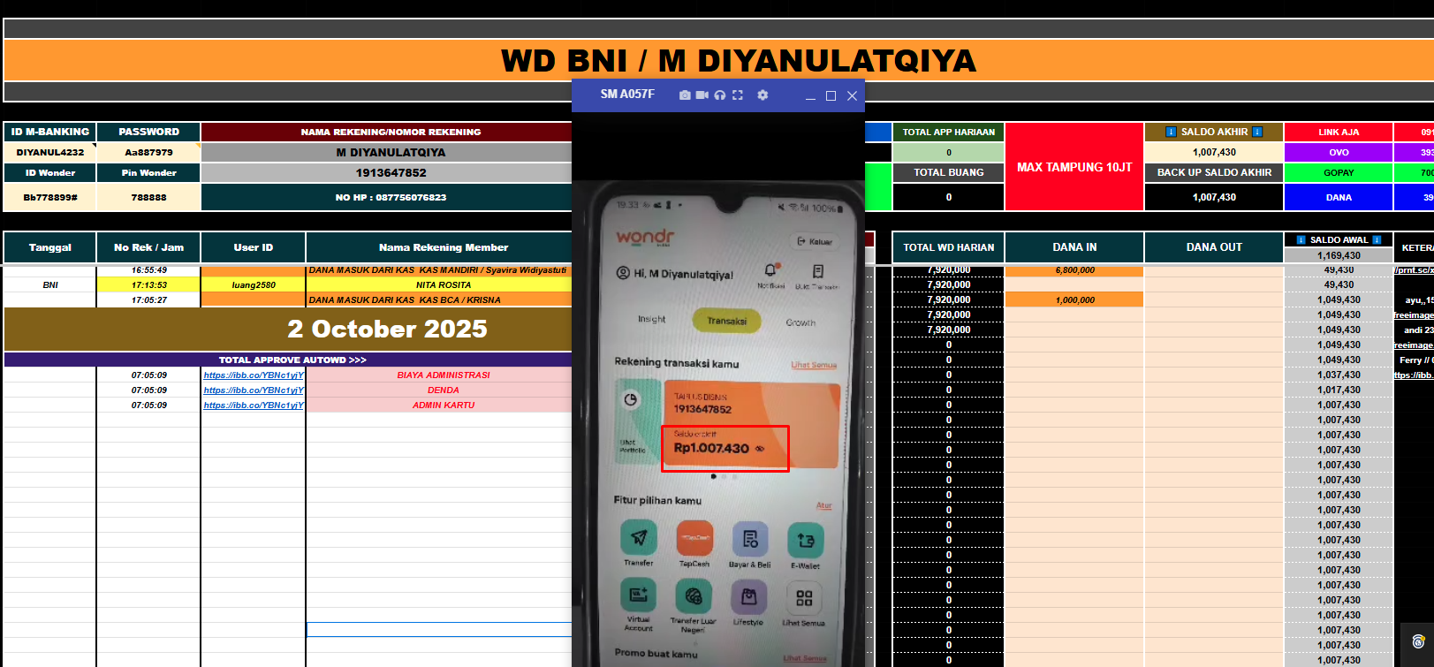Click left arrow icon beside SALDO AKHIR

1171,132
